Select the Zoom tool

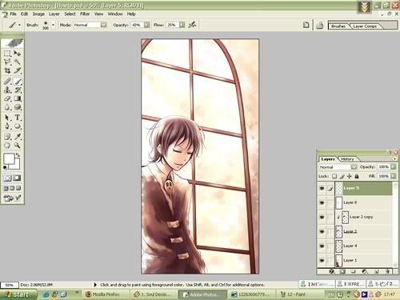pos(18,146)
